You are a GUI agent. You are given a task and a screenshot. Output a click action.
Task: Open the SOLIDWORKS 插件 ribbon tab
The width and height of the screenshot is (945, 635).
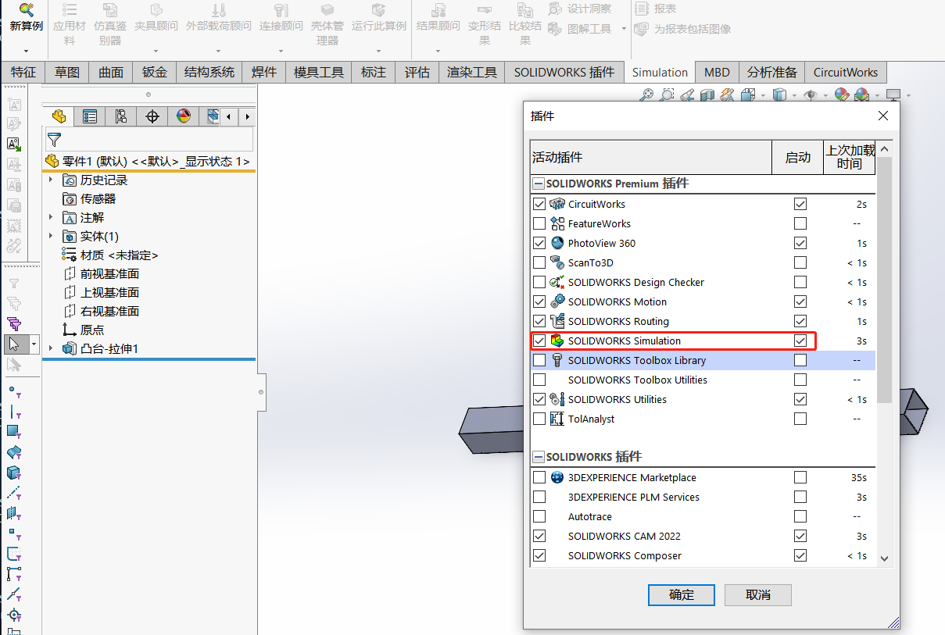[564, 73]
